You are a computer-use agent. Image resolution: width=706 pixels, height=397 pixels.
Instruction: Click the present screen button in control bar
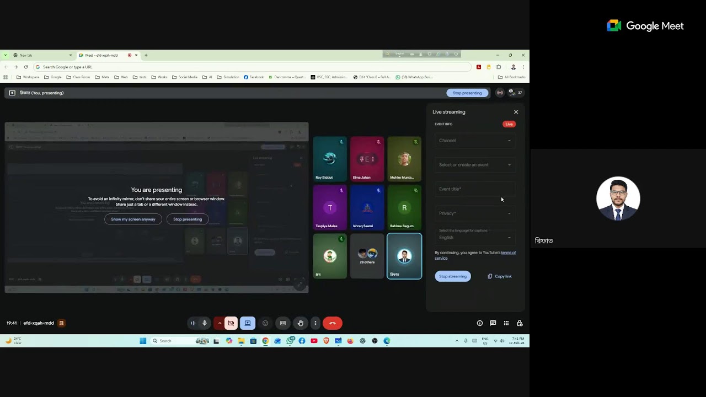pyautogui.click(x=248, y=323)
